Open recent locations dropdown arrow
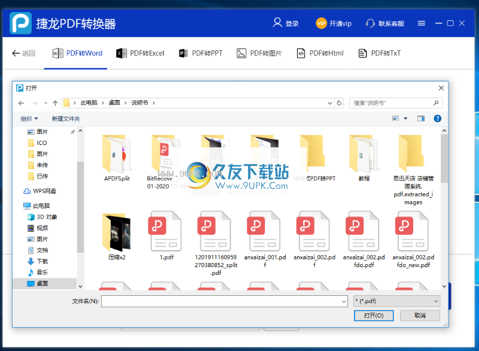 46,103
